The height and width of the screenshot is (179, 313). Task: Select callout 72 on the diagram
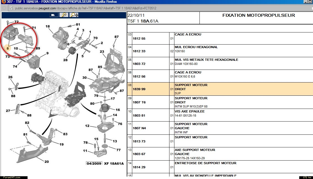pyautogui.click(x=17, y=22)
